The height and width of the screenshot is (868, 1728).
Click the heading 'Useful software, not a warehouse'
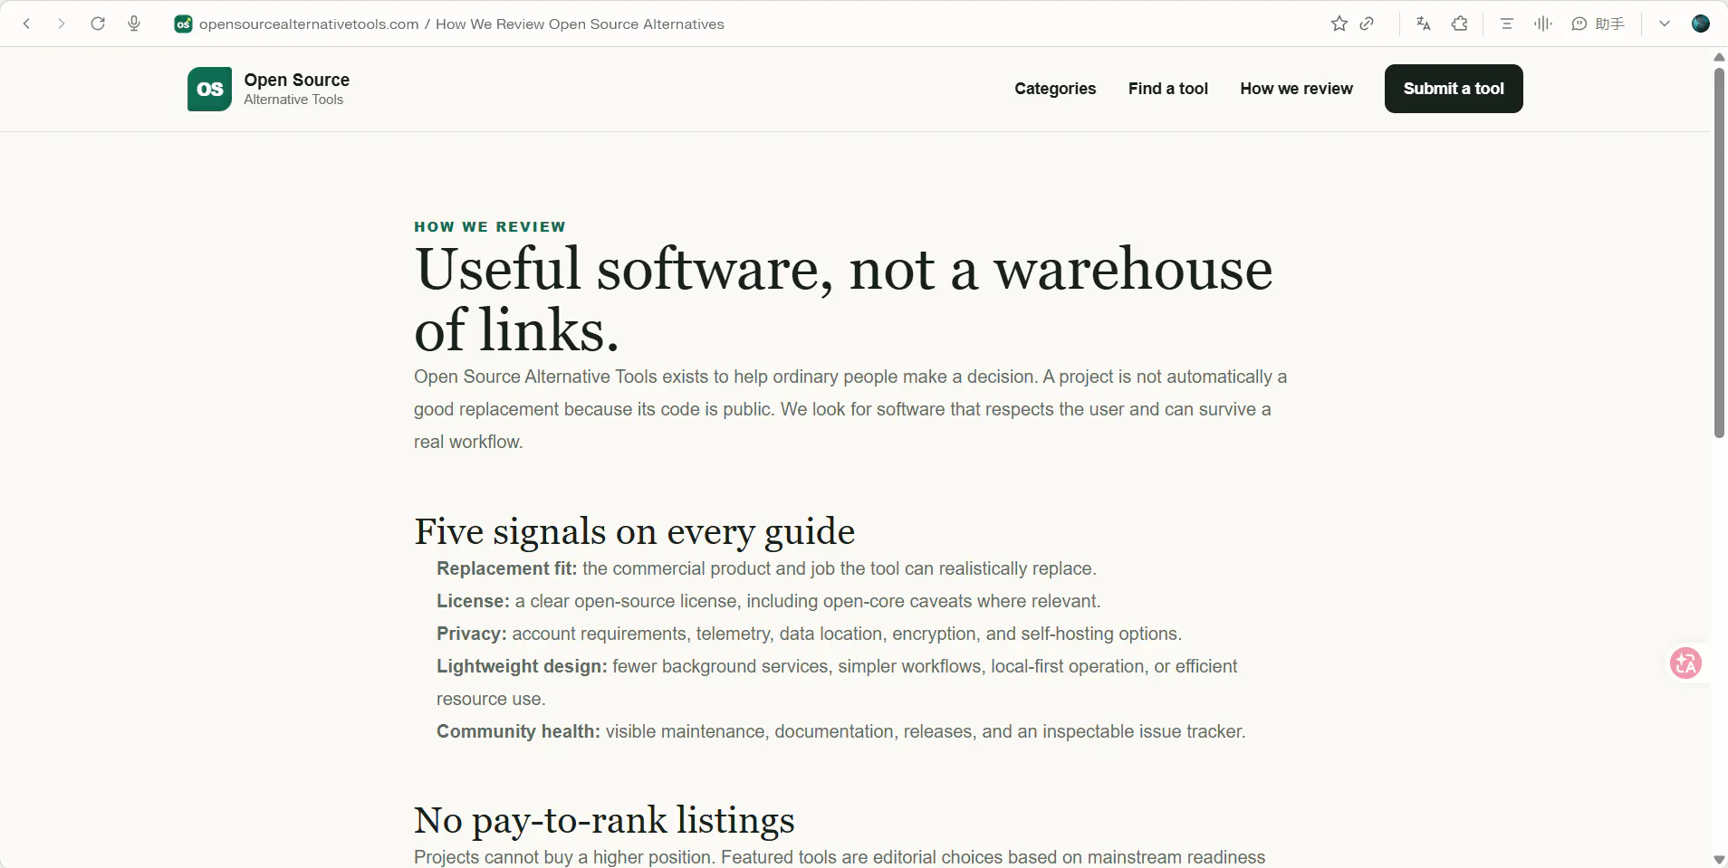(843, 270)
